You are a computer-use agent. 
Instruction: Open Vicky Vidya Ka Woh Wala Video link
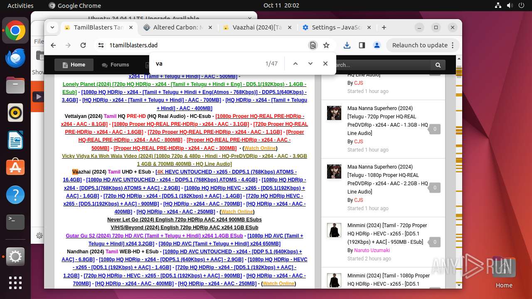click(185, 160)
